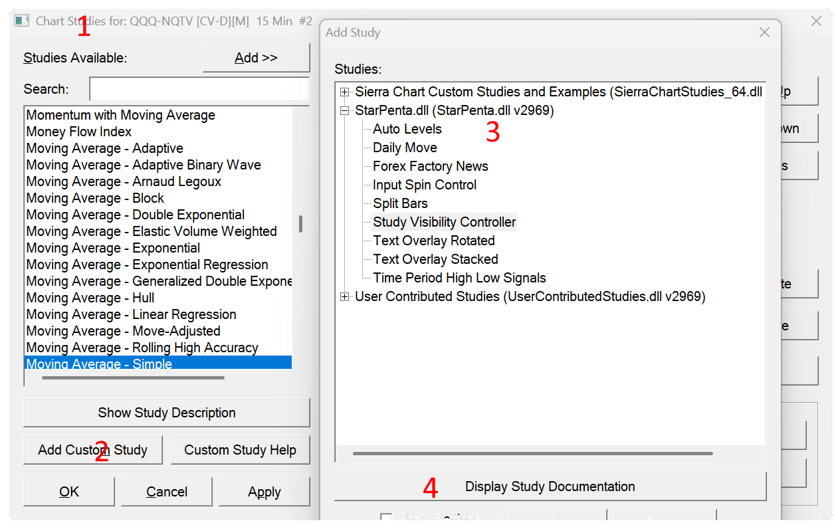Select Moving Average - Arnaud Legoux

124,181
